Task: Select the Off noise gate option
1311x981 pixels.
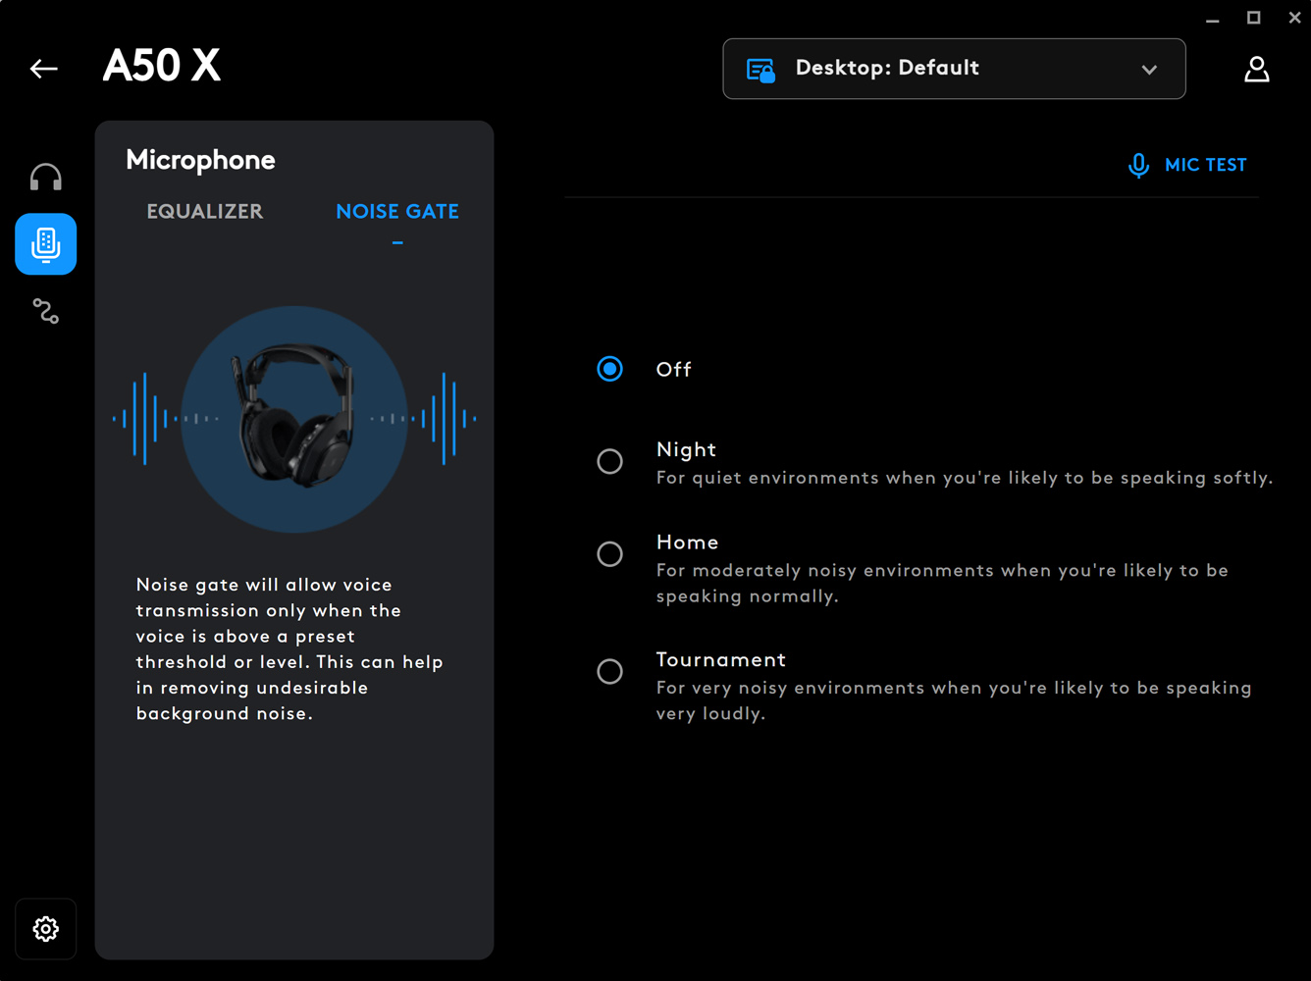Action: tap(610, 369)
